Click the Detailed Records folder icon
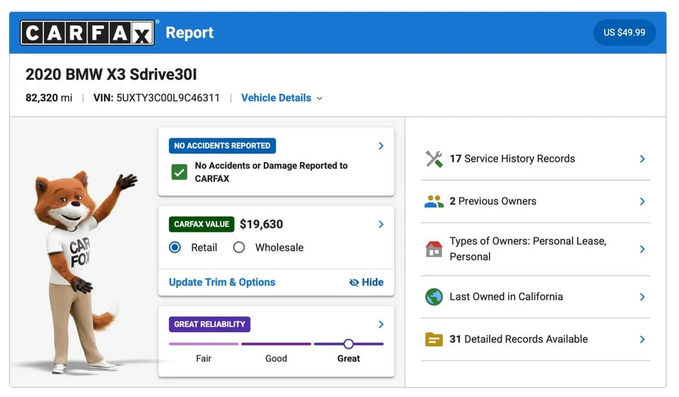The image size is (679, 397). tap(434, 340)
